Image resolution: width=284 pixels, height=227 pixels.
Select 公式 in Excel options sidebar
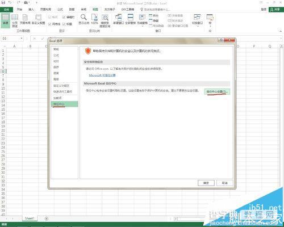tap(65, 55)
